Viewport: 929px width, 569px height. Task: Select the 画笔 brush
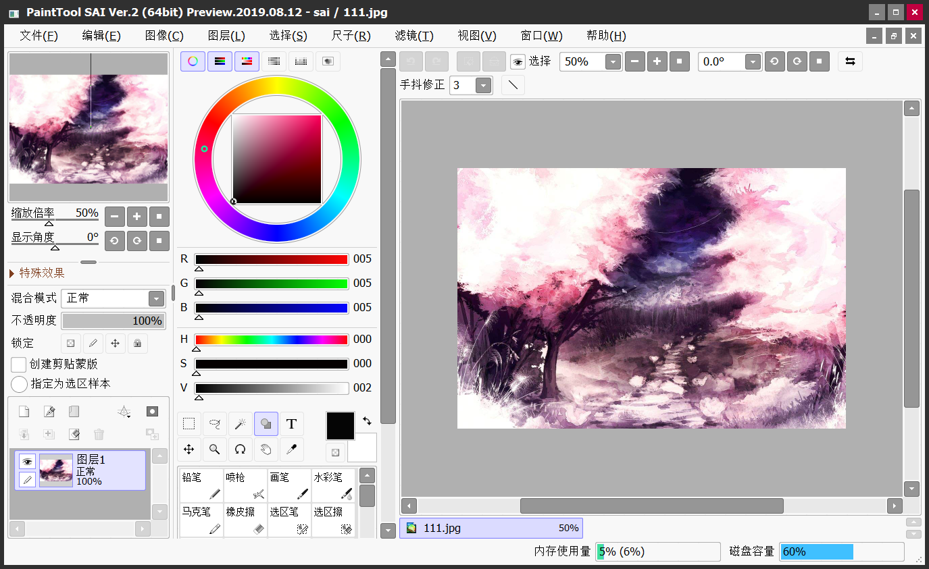(x=289, y=486)
